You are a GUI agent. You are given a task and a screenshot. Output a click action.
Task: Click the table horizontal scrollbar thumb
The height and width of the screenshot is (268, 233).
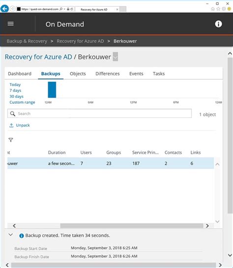132,226
